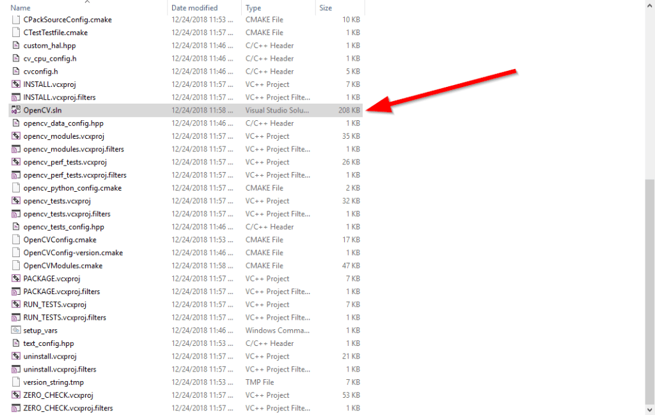
Task: Click the opencv_tests.vcxproj project icon
Action: point(16,201)
